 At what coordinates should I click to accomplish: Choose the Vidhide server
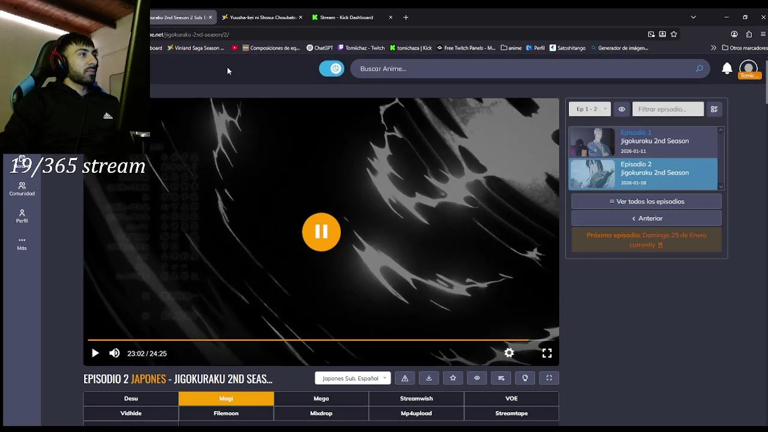point(131,413)
